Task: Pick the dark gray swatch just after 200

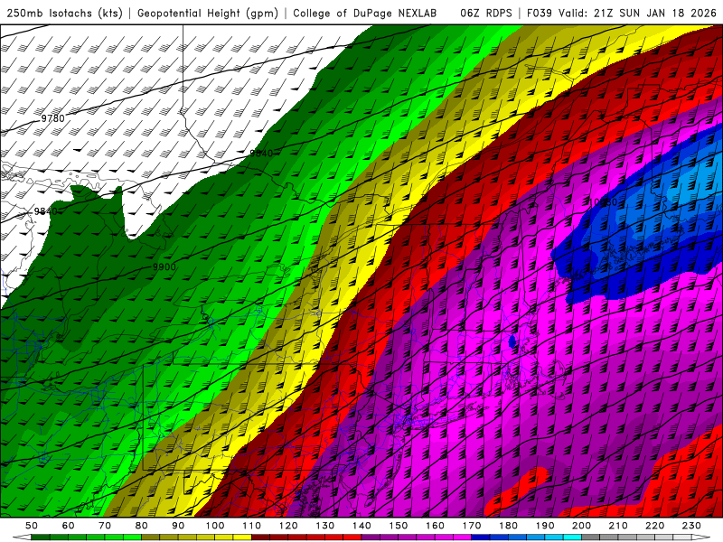Action: coord(591,537)
